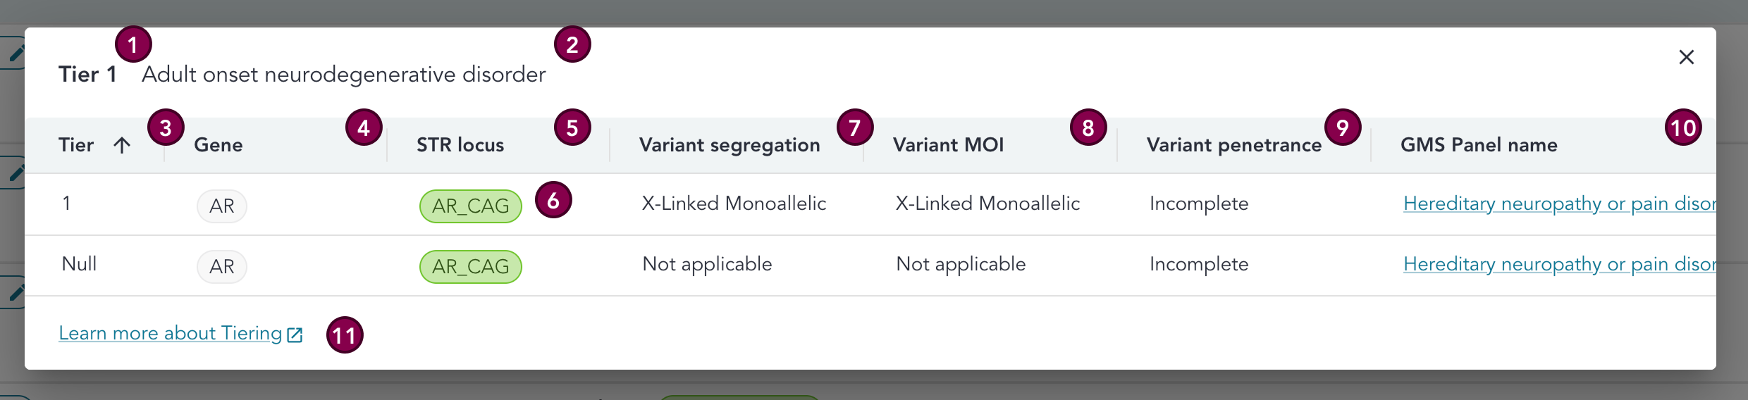The height and width of the screenshot is (400, 1748).
Task: Click the Variant penetrance column header
Action: coord(1233,145)
